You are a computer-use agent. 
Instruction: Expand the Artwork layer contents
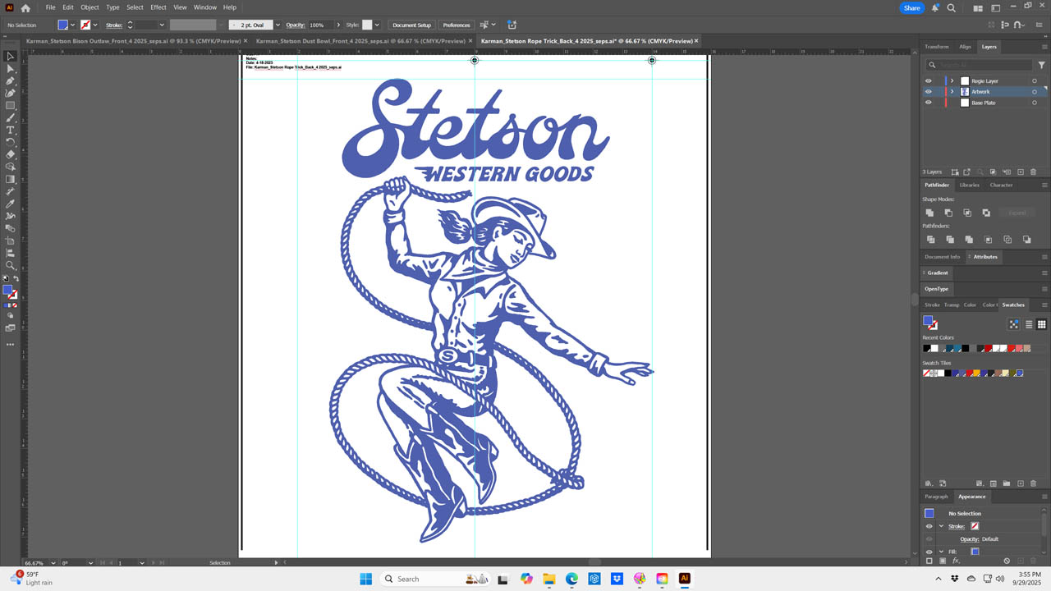coord(952,92)
